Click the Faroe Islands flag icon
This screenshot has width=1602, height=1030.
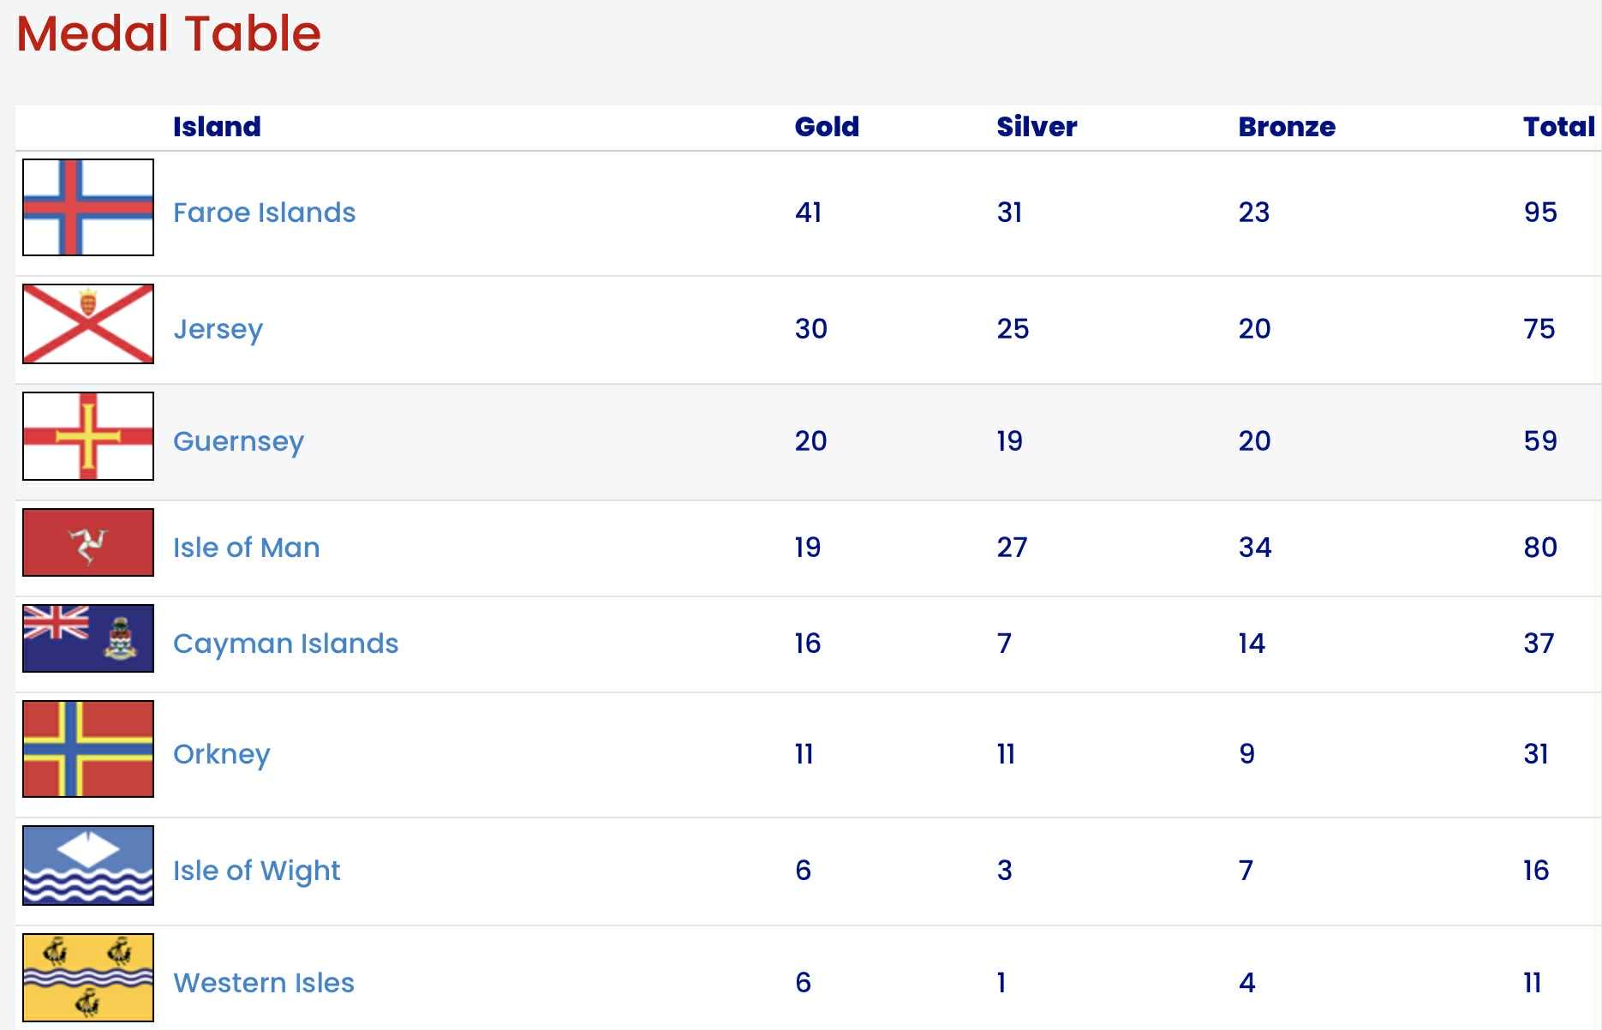pos(88,207)
